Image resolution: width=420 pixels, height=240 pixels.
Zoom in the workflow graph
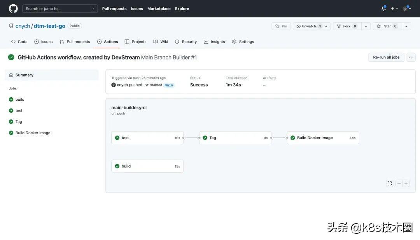coord(406,184)
